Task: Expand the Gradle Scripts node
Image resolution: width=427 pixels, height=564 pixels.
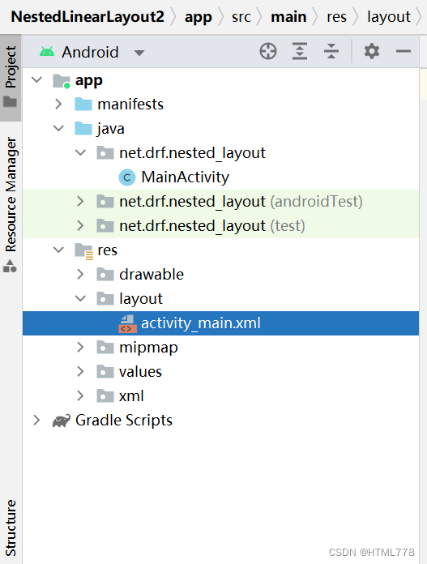Action: 36,420
